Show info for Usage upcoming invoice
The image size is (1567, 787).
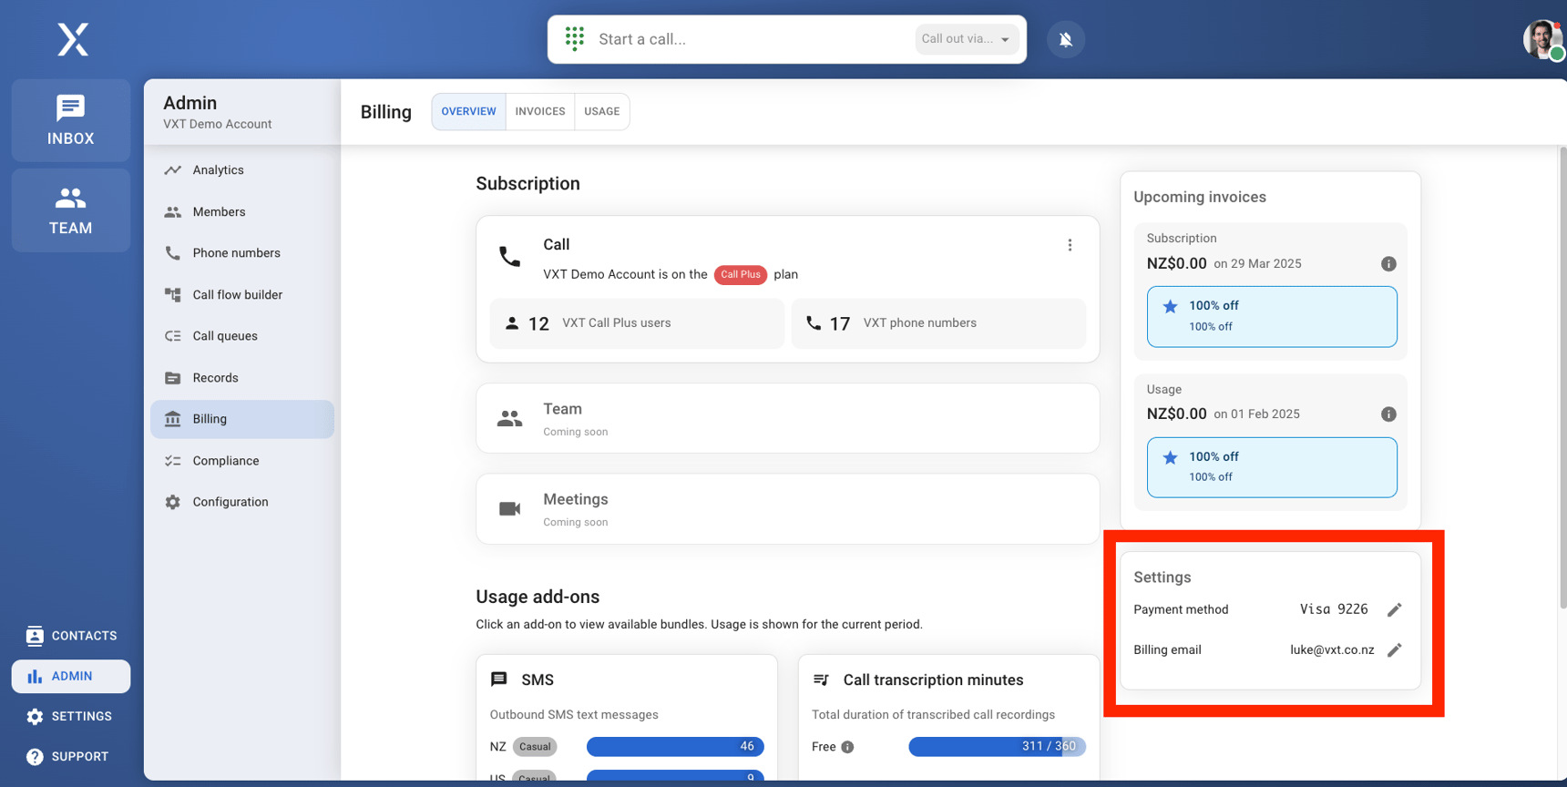click(1388, 414)
